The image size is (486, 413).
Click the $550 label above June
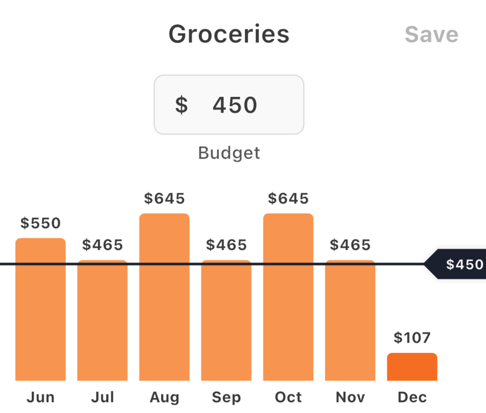pyautogui.click(x=41, y=223)
